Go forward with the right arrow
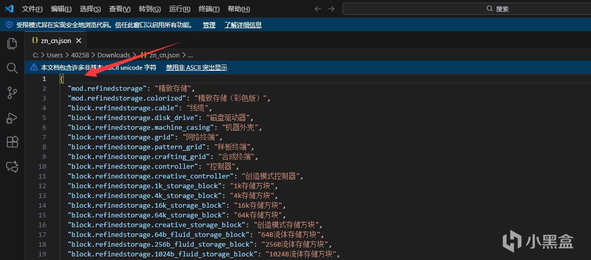The image size is (591, 260). pyautogui.click(x=331, y=9)
